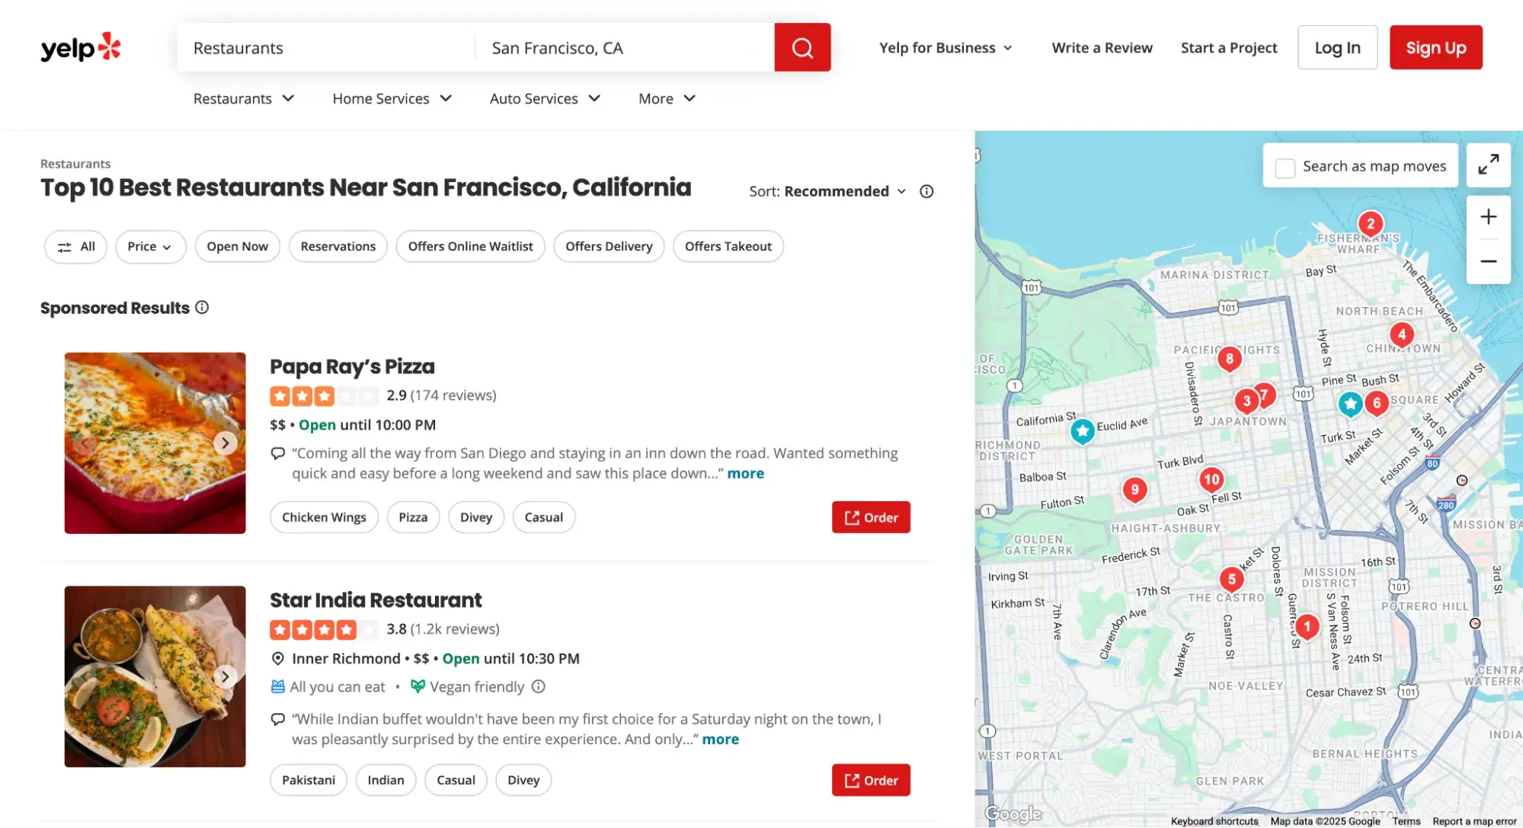Image resolution: width=1523 pixels, height=828 pixels.
Task: Open Papa Ray's Pizza photo thumbnail
Action: click(x=155, y=443)
